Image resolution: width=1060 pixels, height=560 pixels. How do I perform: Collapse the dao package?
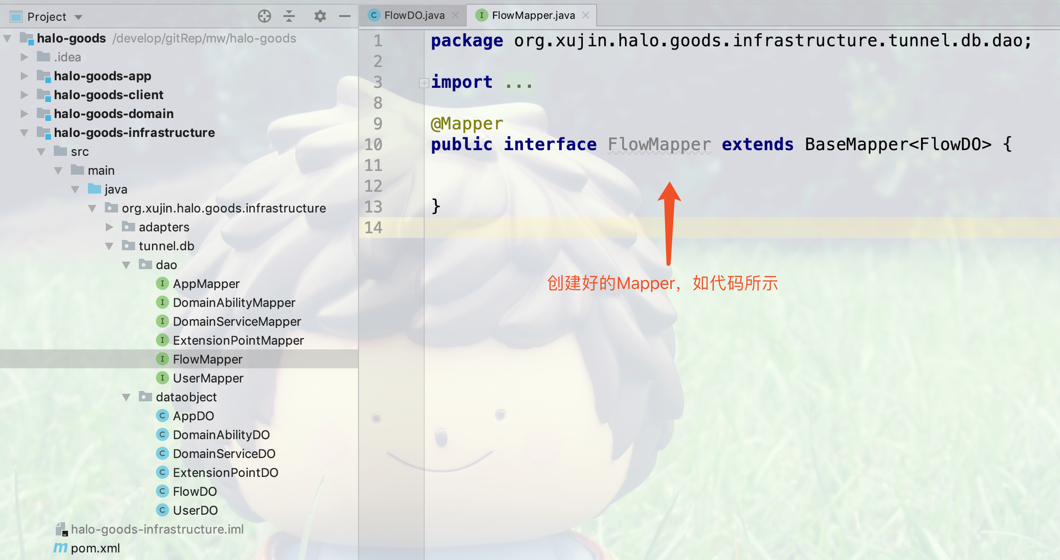127,265
